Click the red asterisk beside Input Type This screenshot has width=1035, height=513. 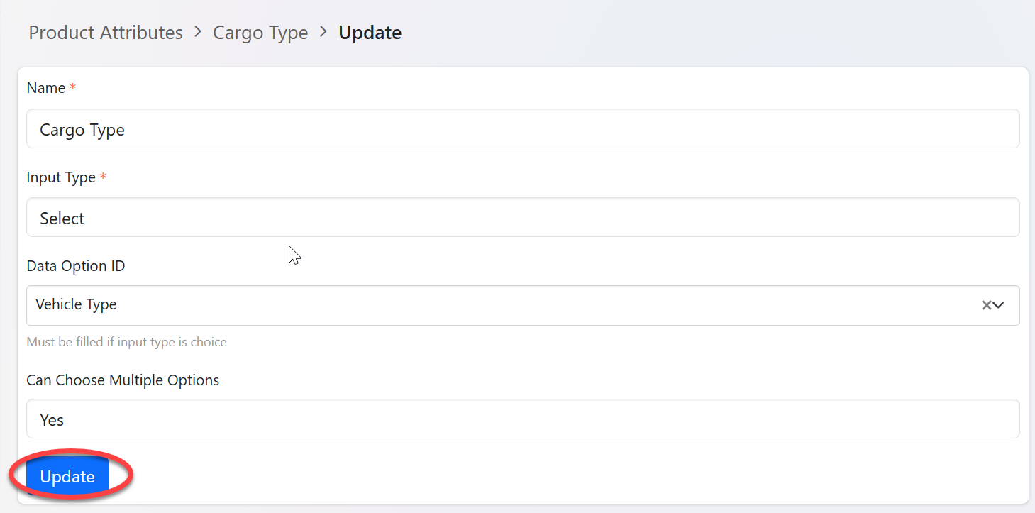[103, 177]
